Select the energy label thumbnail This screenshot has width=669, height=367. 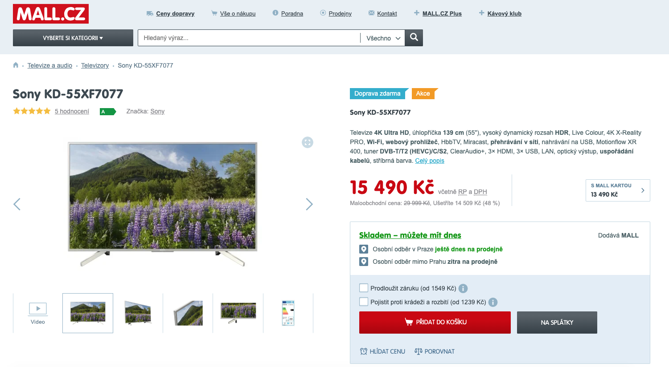pyautogui.click(x=288, y=313)
